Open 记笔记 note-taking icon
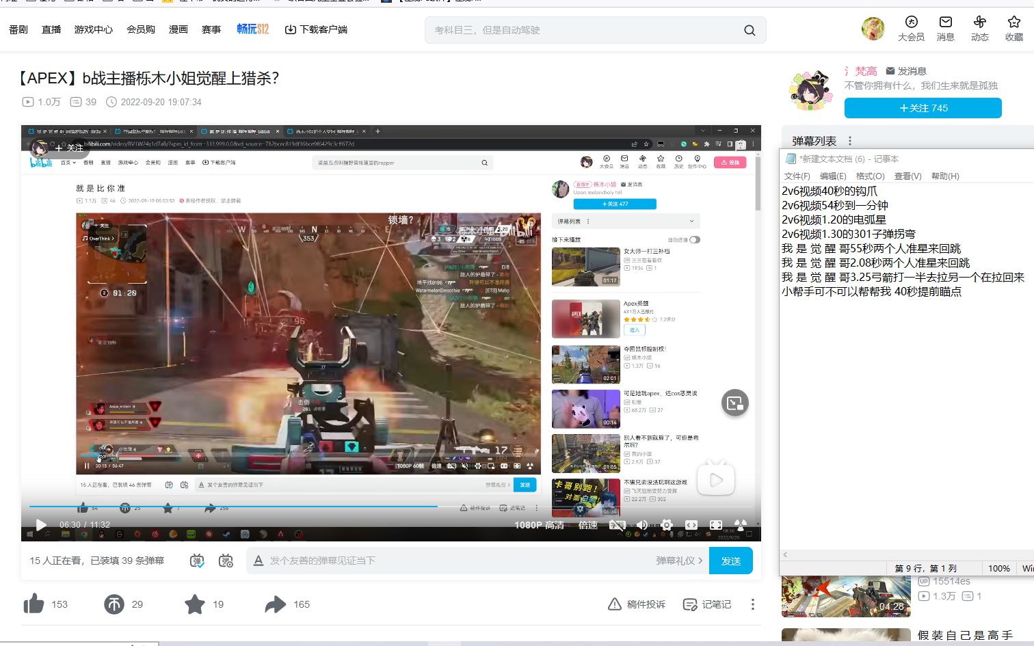Screen dimensions: 1034x646 (690, 604)
